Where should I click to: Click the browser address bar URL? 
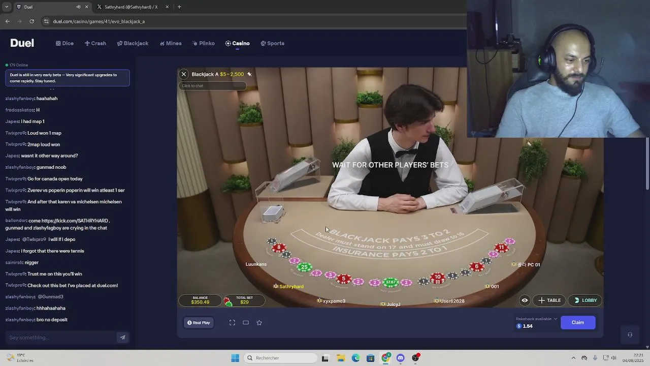tap(99, 21)
